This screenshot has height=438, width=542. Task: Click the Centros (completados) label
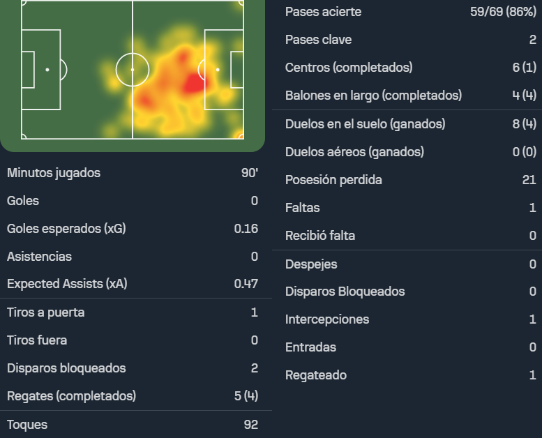click(x=349, y=68)
